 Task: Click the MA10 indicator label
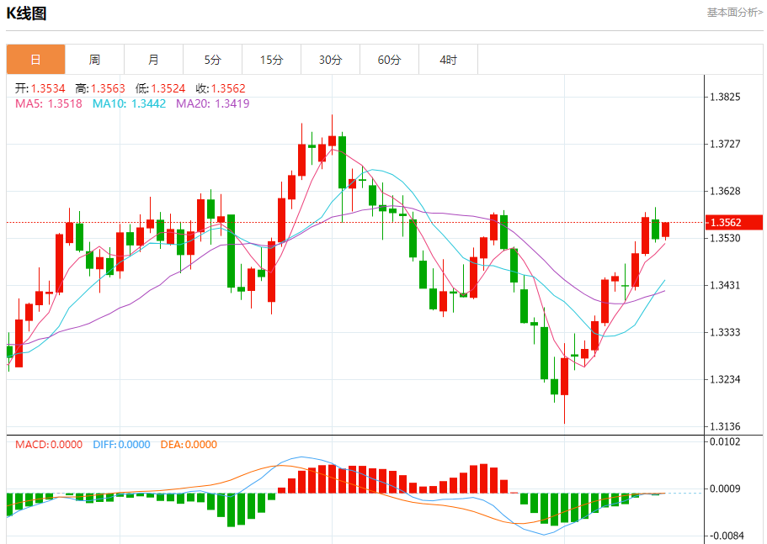pyautogui.click(x=129, y=103)
